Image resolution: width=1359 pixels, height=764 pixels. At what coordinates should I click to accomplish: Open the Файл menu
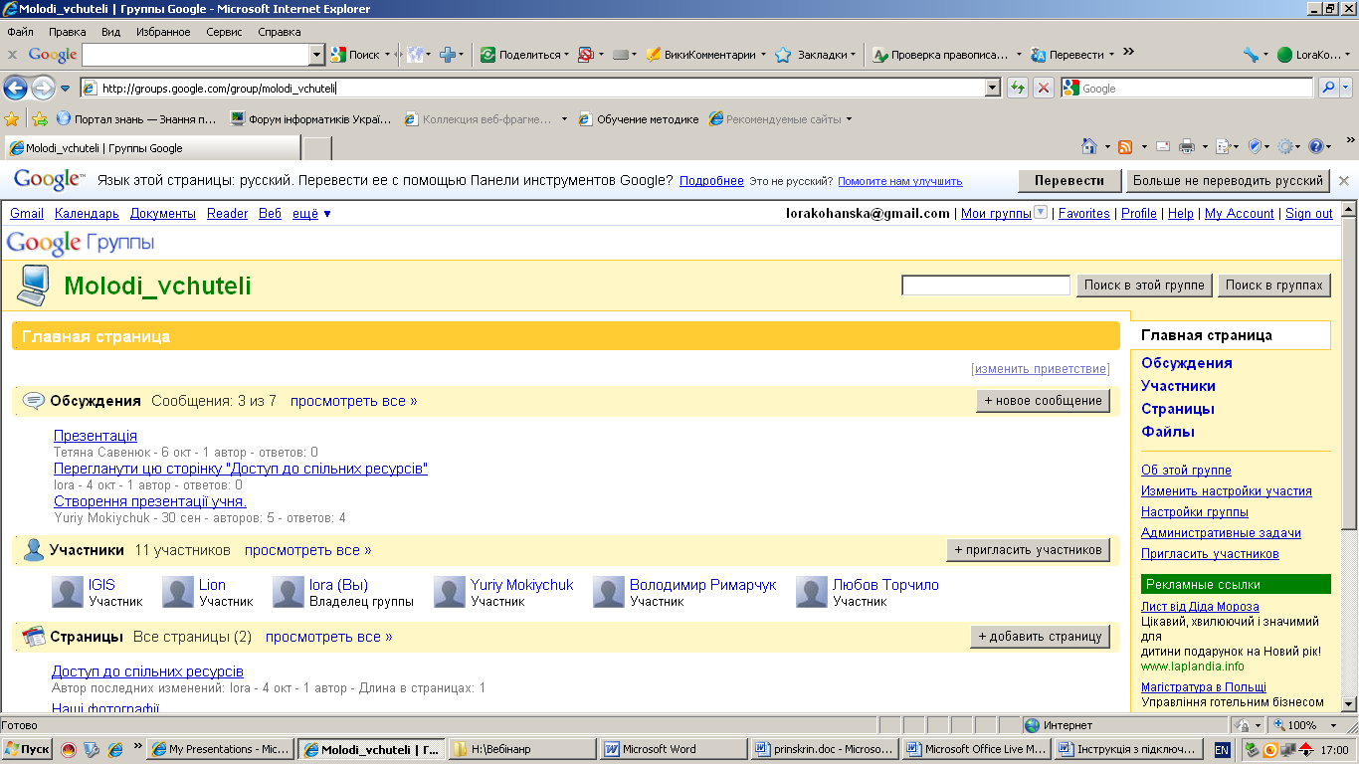pyautogui.click(x=20, y=32)
